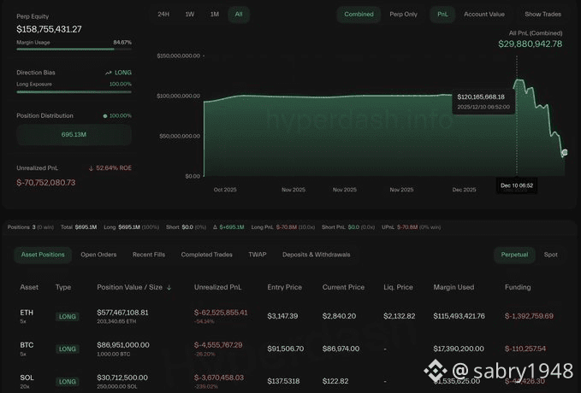
Task: Click the chart tooltip value $120,165,668.18
Action: click(x=481, y=97)
